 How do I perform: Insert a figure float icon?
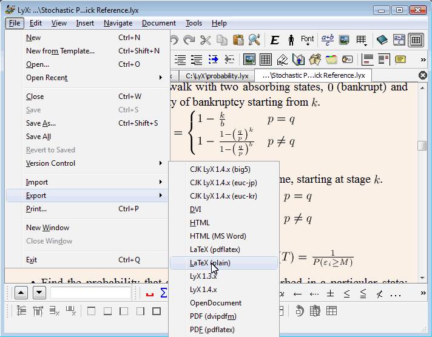point(249,60)
